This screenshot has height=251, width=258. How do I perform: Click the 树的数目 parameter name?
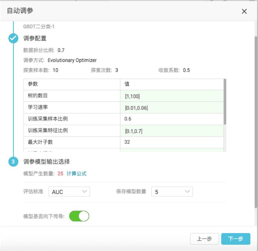pyautogui.click(x=38, y=96)
